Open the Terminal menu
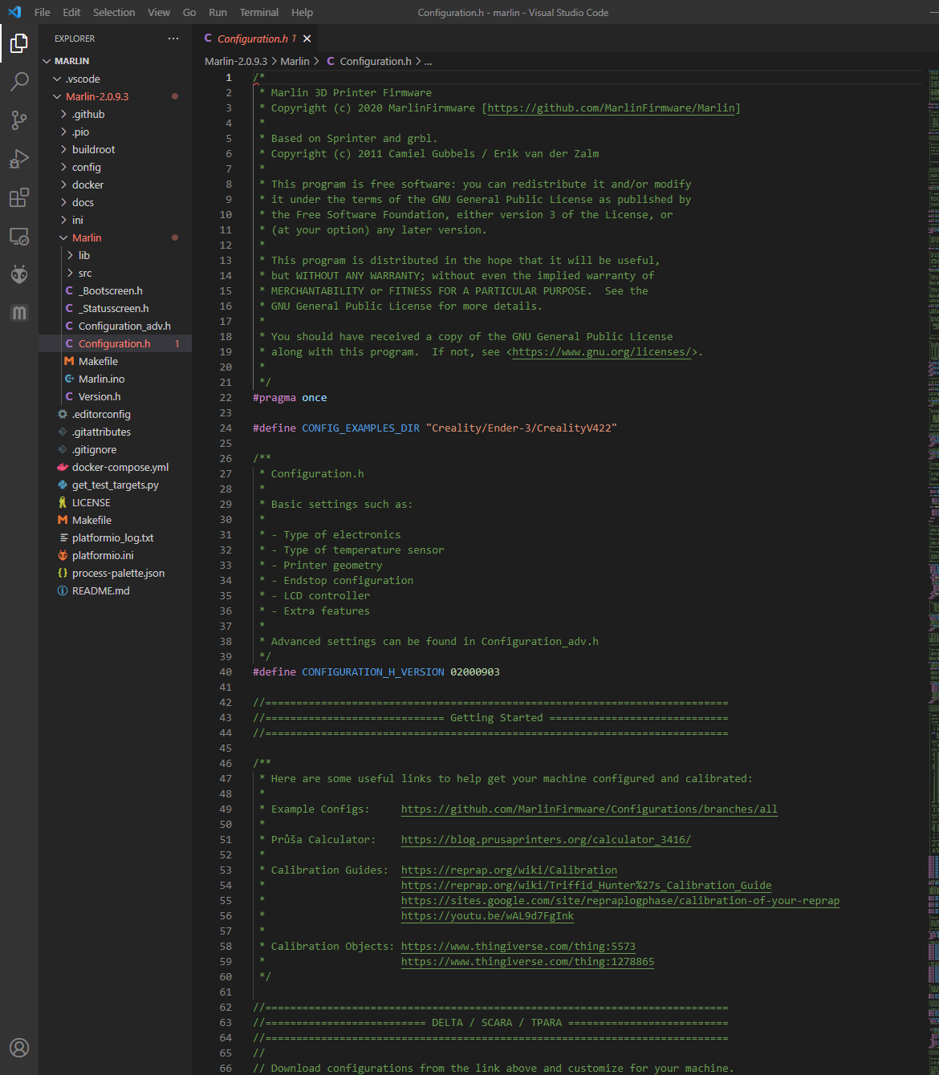This screenshot has width=939, height=1075. click(259, 12)
